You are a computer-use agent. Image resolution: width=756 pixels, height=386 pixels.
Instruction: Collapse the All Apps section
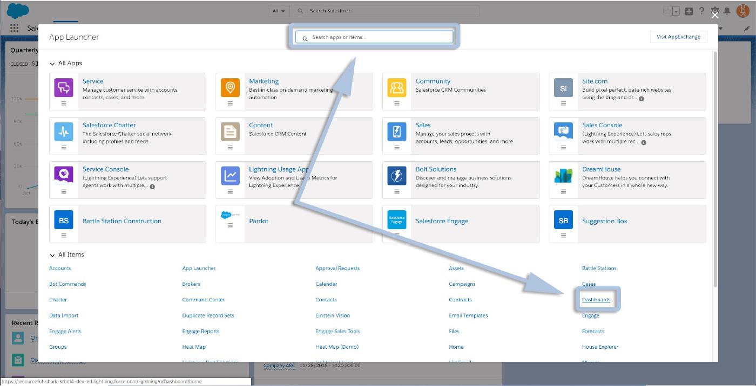point(52,64)
